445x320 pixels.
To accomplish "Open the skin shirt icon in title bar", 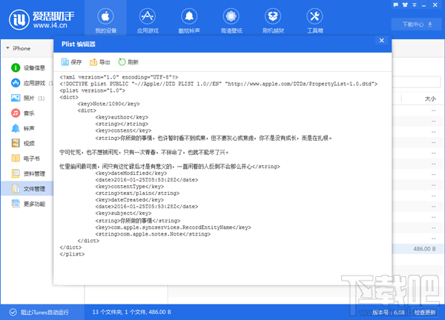I will click(x=405, y=5).
